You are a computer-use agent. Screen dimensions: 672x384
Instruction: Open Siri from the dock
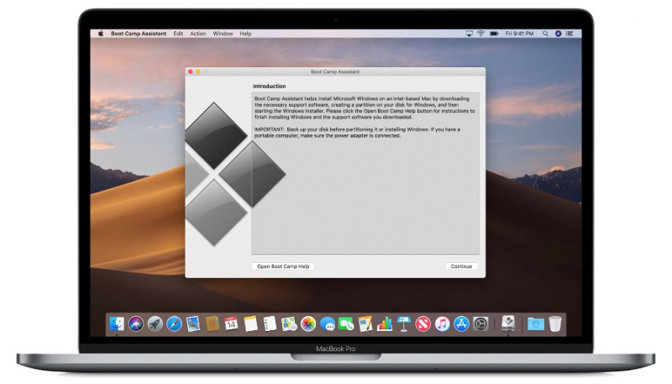tap(136, 324)
